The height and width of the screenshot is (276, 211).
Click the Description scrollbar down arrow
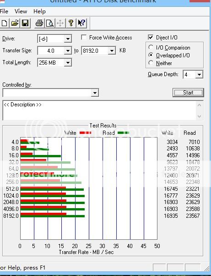199,116
